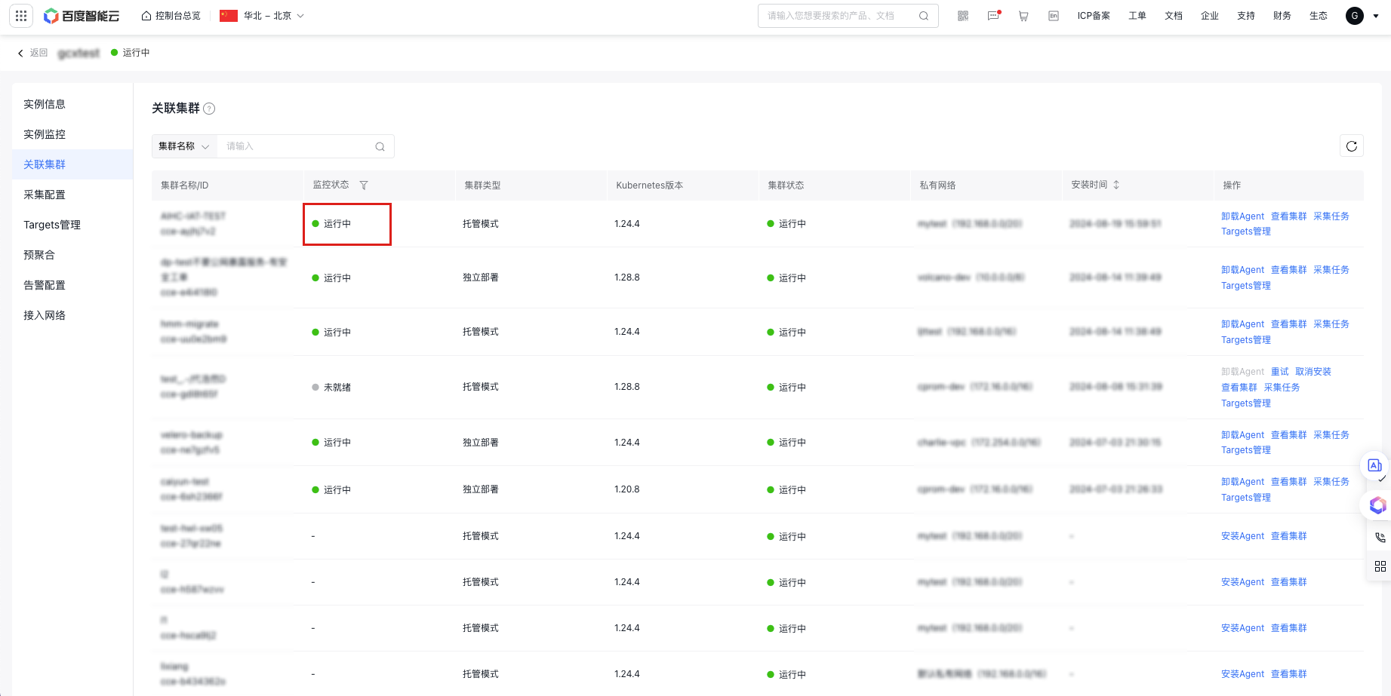Open the messages notification icon

(993, 16)
